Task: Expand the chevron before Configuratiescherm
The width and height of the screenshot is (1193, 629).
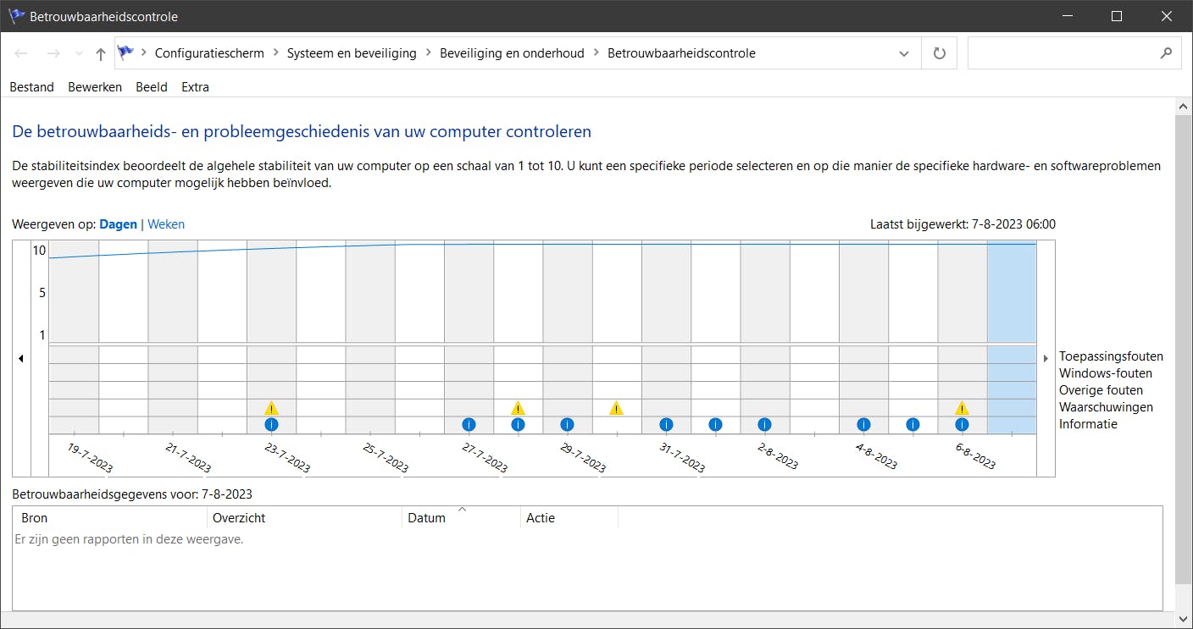Action: (145, 53)
